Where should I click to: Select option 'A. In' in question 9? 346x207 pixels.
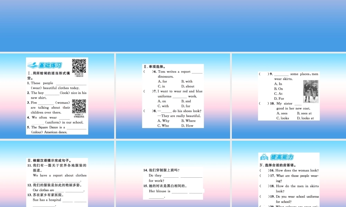click(x=278, y=84)
